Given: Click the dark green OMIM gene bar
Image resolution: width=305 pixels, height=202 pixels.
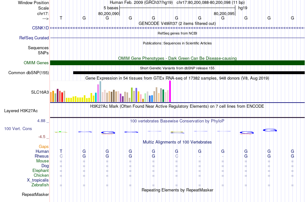Looking at the screenshot, I should 178,63.
